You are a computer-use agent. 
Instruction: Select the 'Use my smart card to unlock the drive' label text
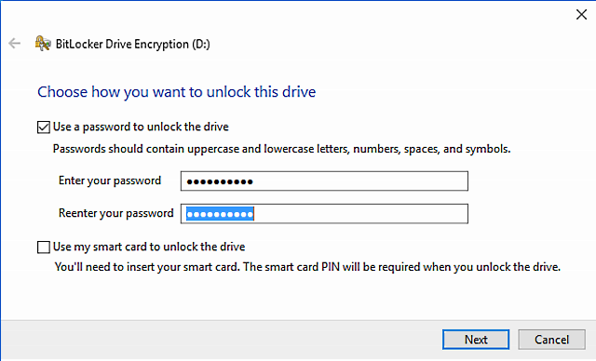(x=149, y=247)
